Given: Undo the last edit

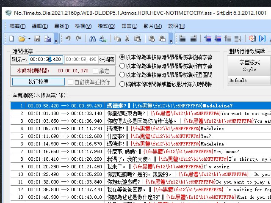Looking at the screenshot, I should coord(68,38).
